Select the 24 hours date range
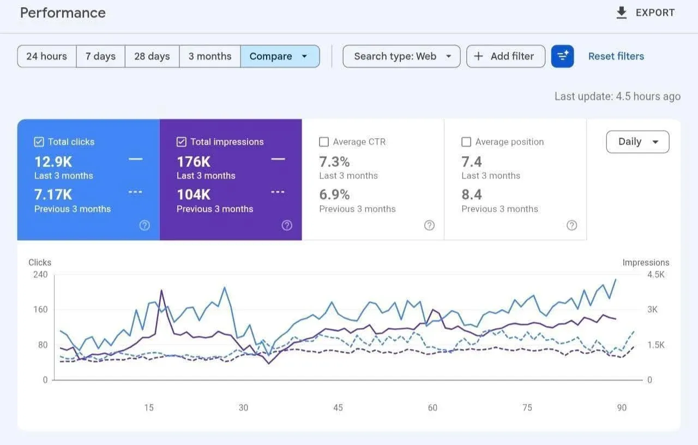Screen dimensions: 698x445 (x=47, y=56)
